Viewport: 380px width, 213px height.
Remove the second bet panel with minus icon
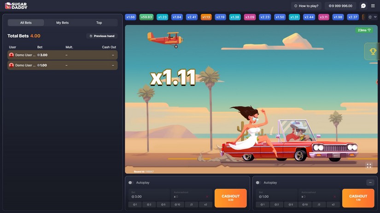[x=370, y=183]
